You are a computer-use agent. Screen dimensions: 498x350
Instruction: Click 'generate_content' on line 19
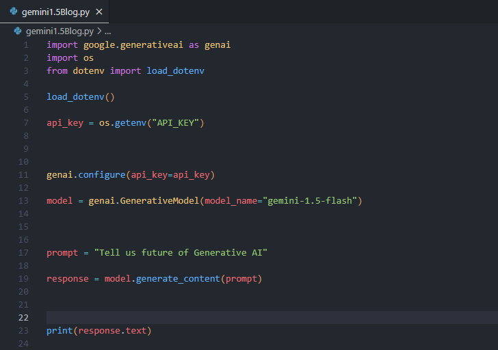pos(178,279)
